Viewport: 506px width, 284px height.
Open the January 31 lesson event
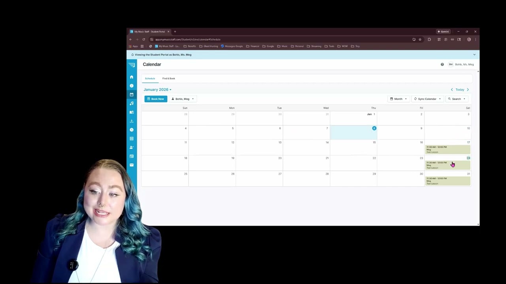448,181
